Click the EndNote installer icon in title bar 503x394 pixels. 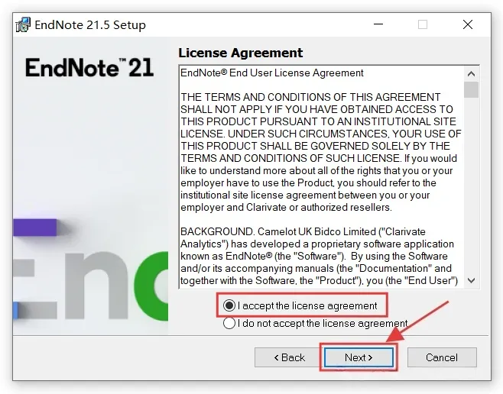click(23, 24)
